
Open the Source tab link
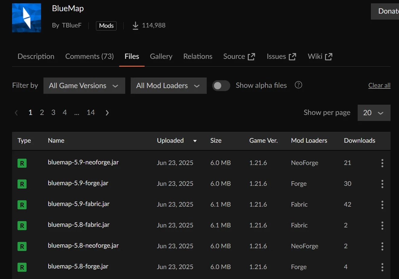tap(239, 56)
